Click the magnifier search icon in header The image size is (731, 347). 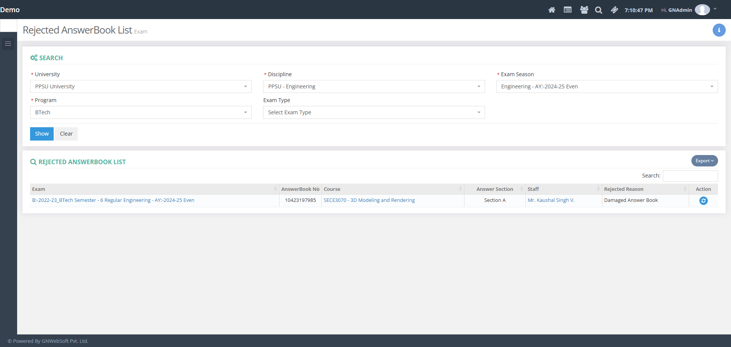599,10
